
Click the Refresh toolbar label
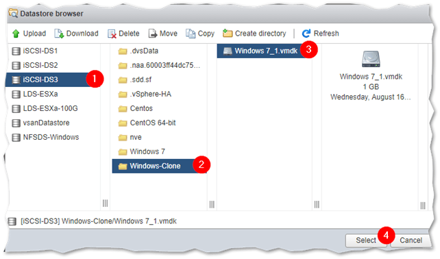point(326,34)
